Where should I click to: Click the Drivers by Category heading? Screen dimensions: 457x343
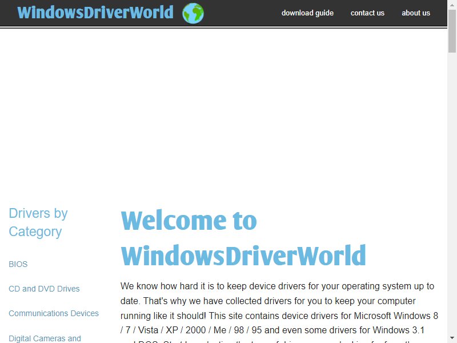click(38, 222)
